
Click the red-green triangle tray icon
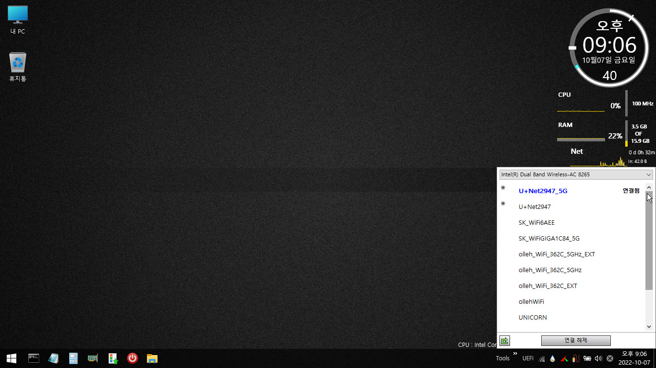point(564,358)
